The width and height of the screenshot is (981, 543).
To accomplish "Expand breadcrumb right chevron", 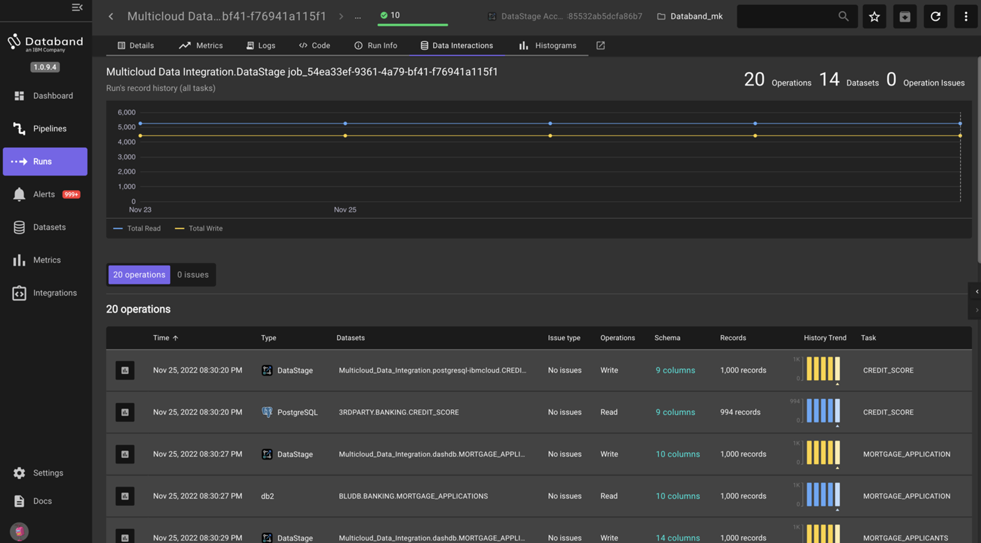I will [341, 16].
